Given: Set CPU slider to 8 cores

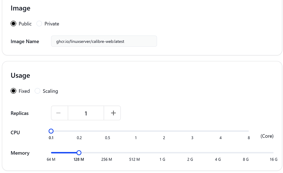Looking at the screenshot, I should 249,131.
